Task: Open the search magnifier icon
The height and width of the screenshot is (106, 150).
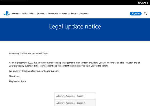Action: [x=145, y=13]
